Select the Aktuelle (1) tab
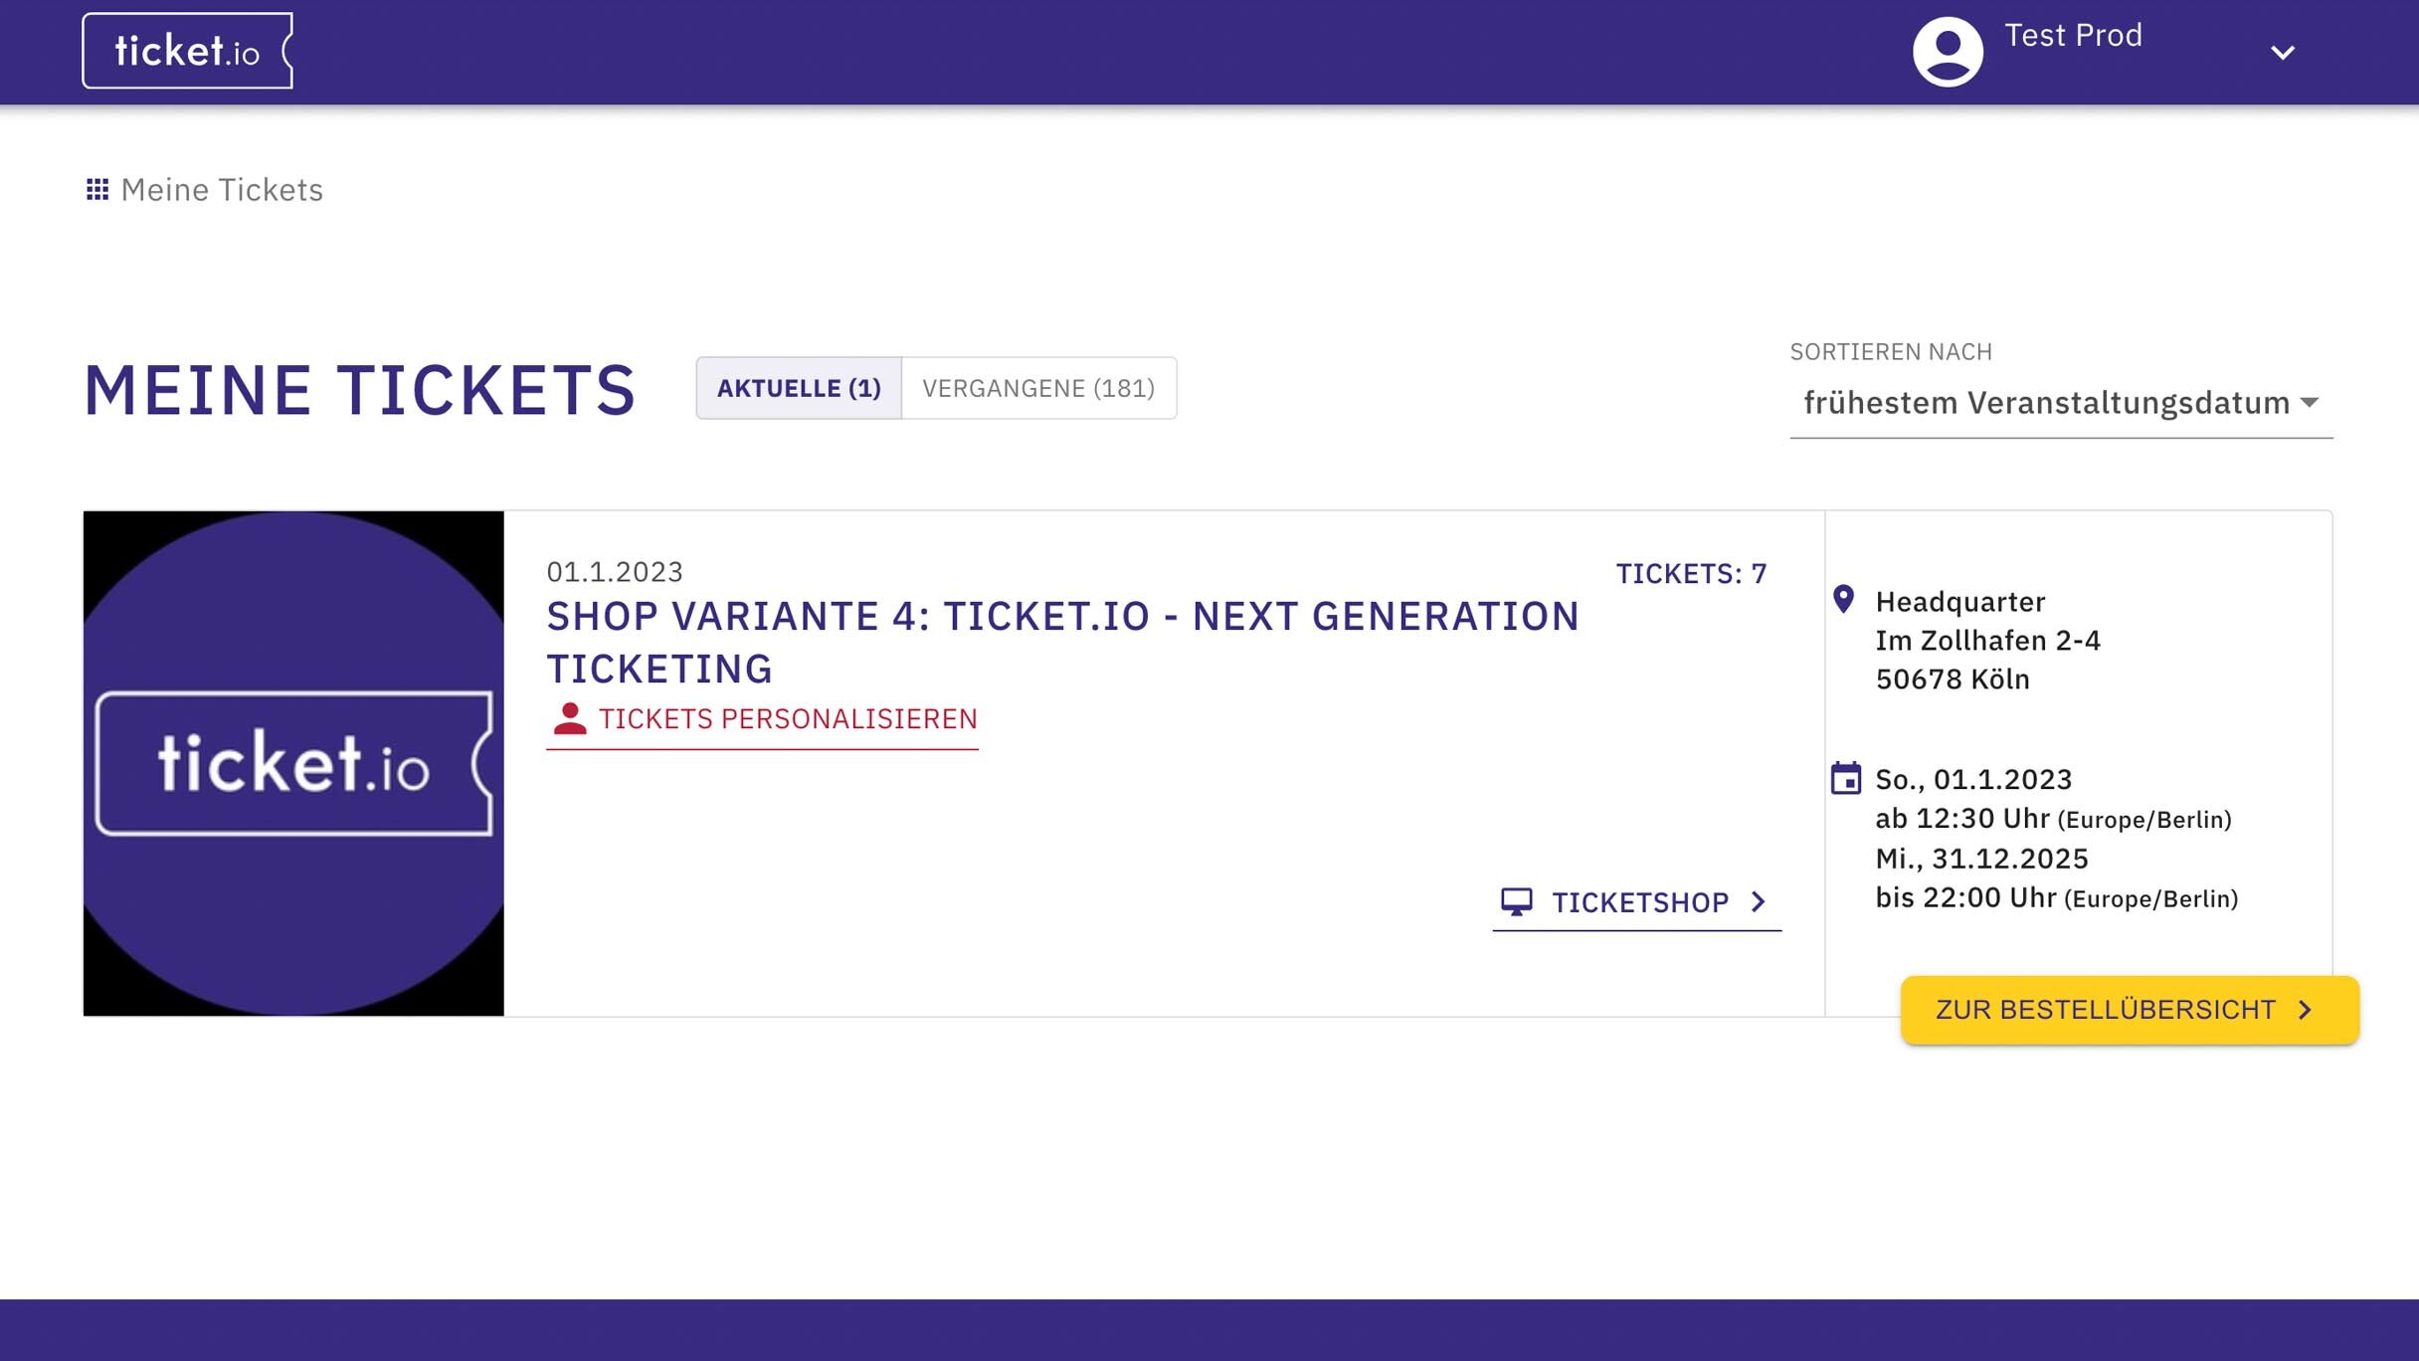Screen dimensions: 2419x1361 (798, 388)
